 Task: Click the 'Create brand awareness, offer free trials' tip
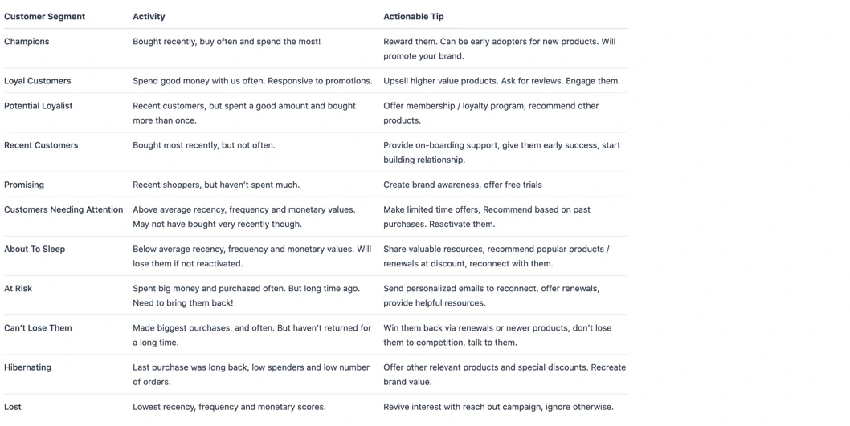[462, 185]
